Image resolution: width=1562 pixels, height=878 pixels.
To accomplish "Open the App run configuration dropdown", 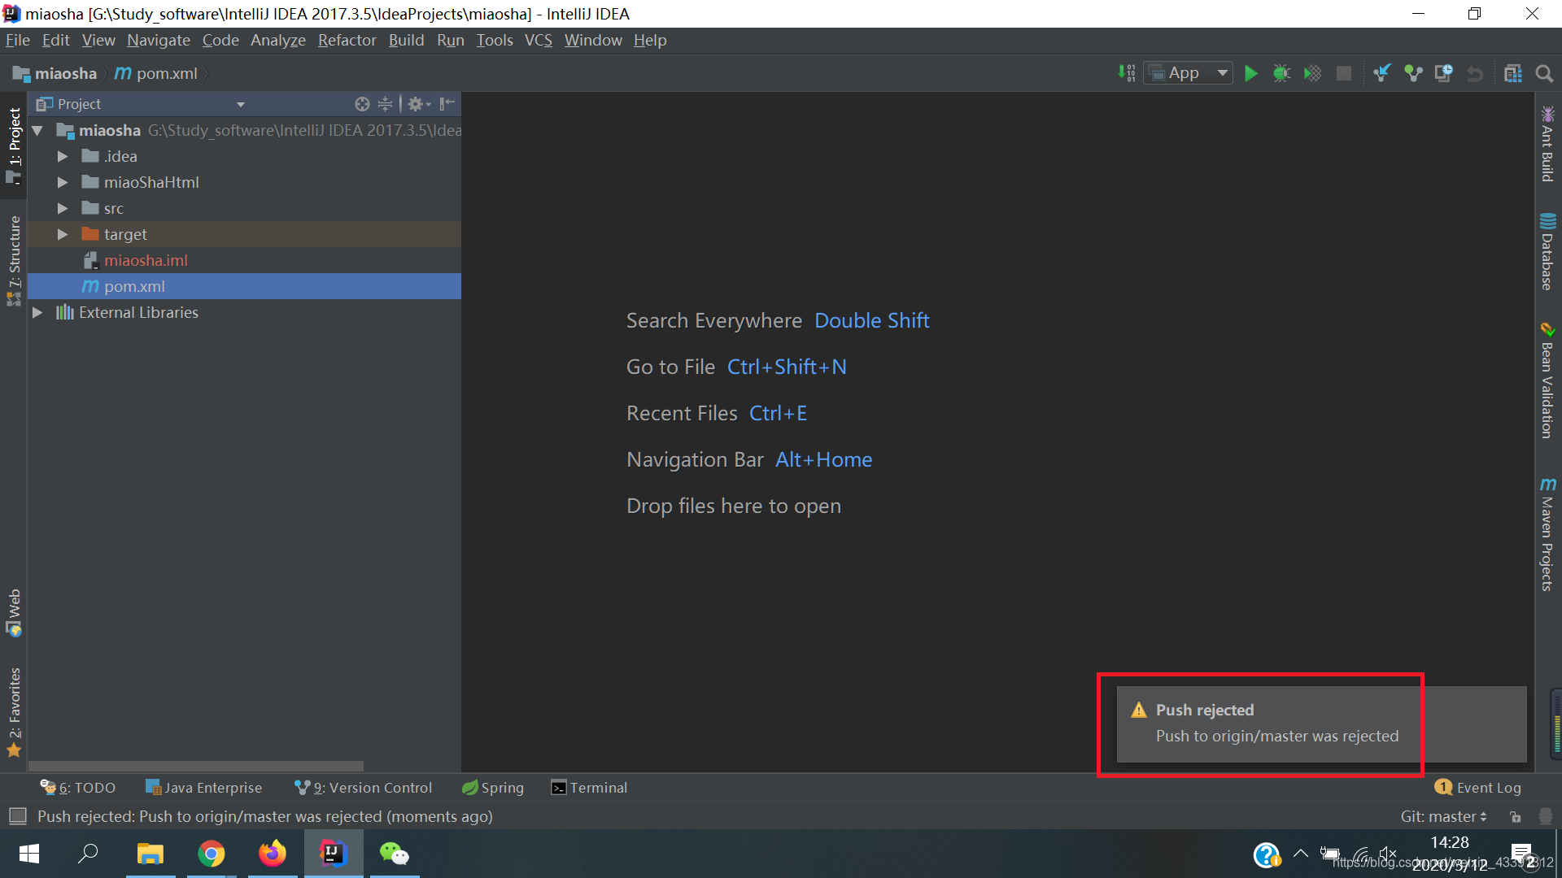I will (x=1189, y=73).
